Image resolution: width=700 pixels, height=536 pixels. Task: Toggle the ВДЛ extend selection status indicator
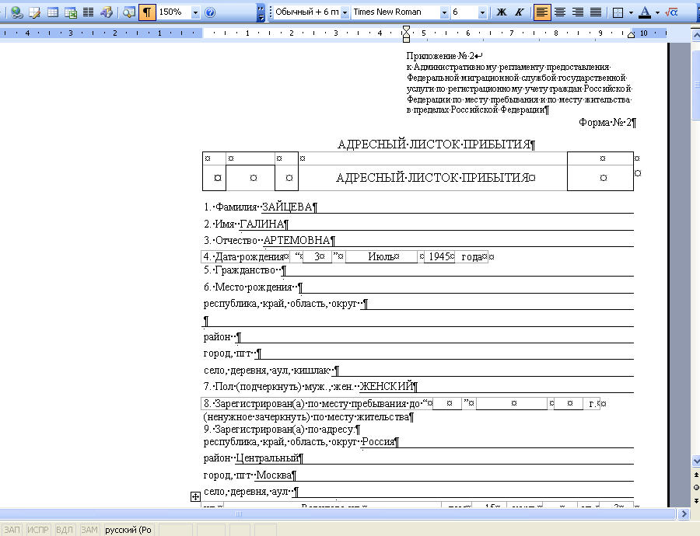click(65, 530)
